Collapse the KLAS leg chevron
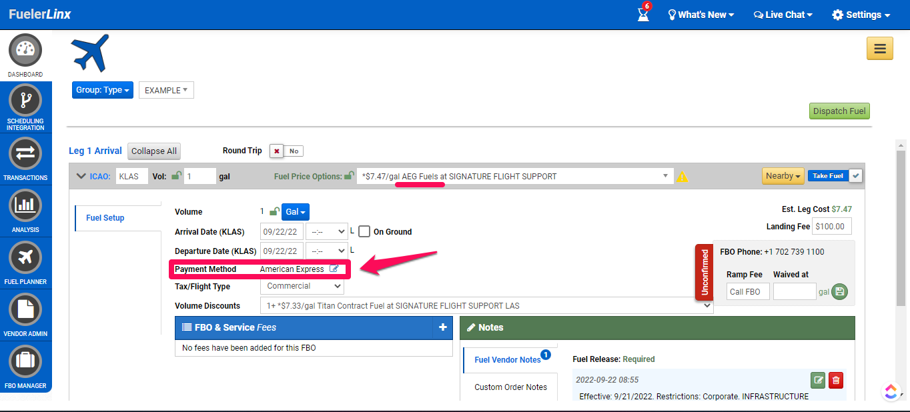910x412 pixels. click(81, 176)
